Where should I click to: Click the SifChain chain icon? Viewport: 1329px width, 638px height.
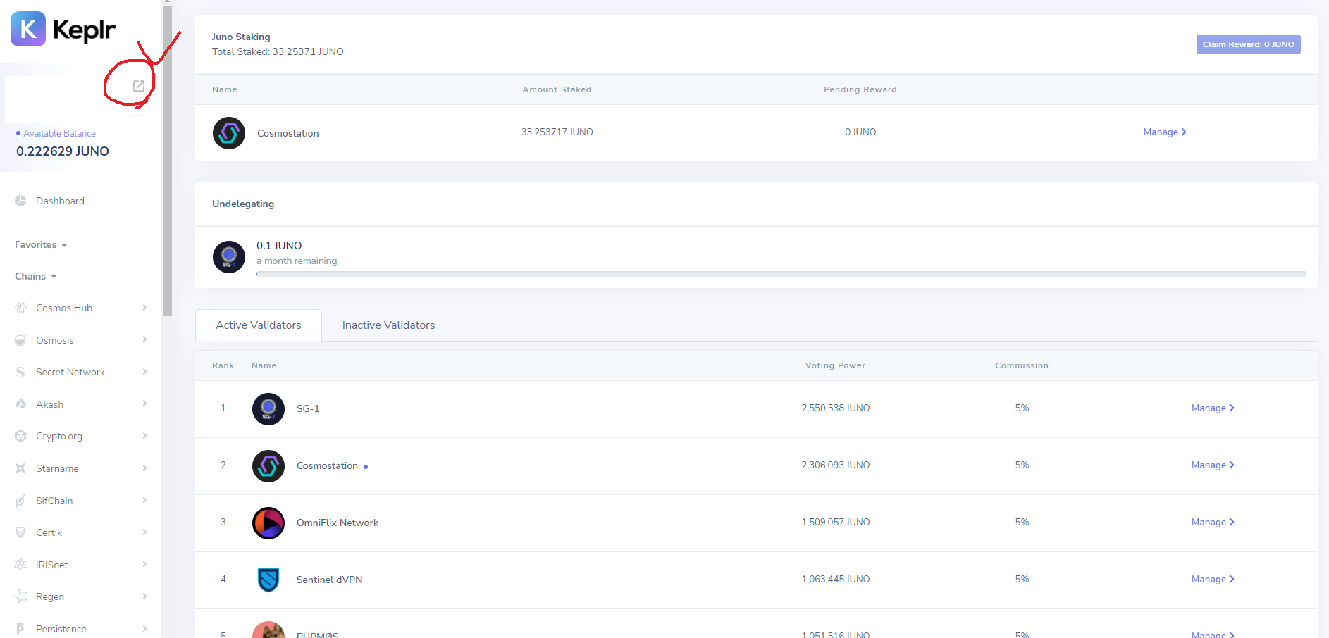pyautogui.click(x=20, y=501)
